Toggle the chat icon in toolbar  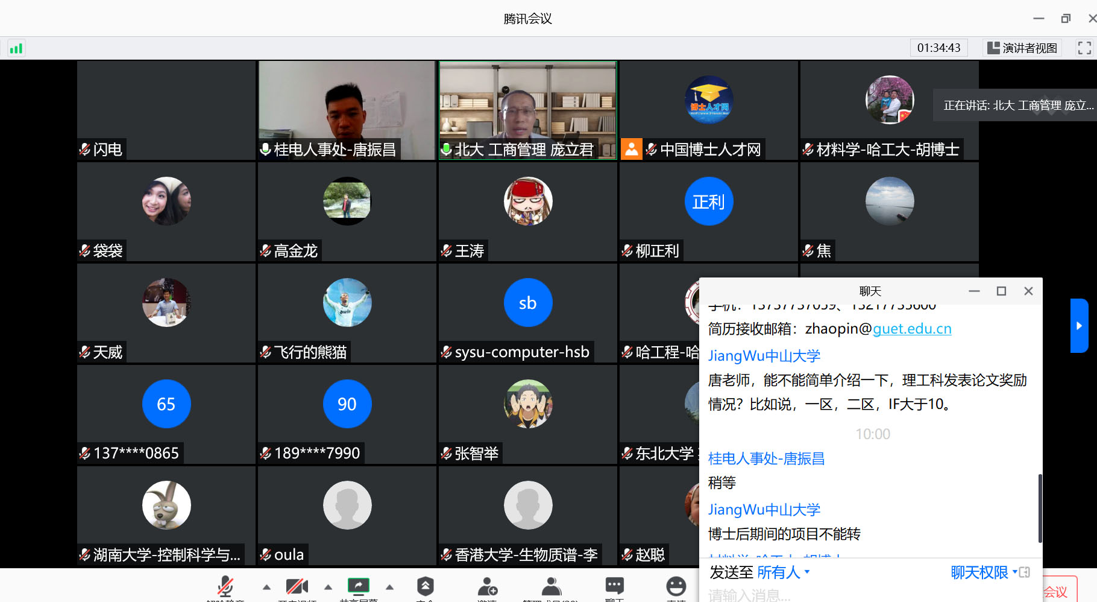(x=614, y=586)
